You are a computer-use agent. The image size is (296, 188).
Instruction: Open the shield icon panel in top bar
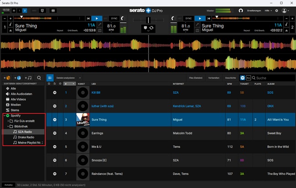click(x=42, y=10)
